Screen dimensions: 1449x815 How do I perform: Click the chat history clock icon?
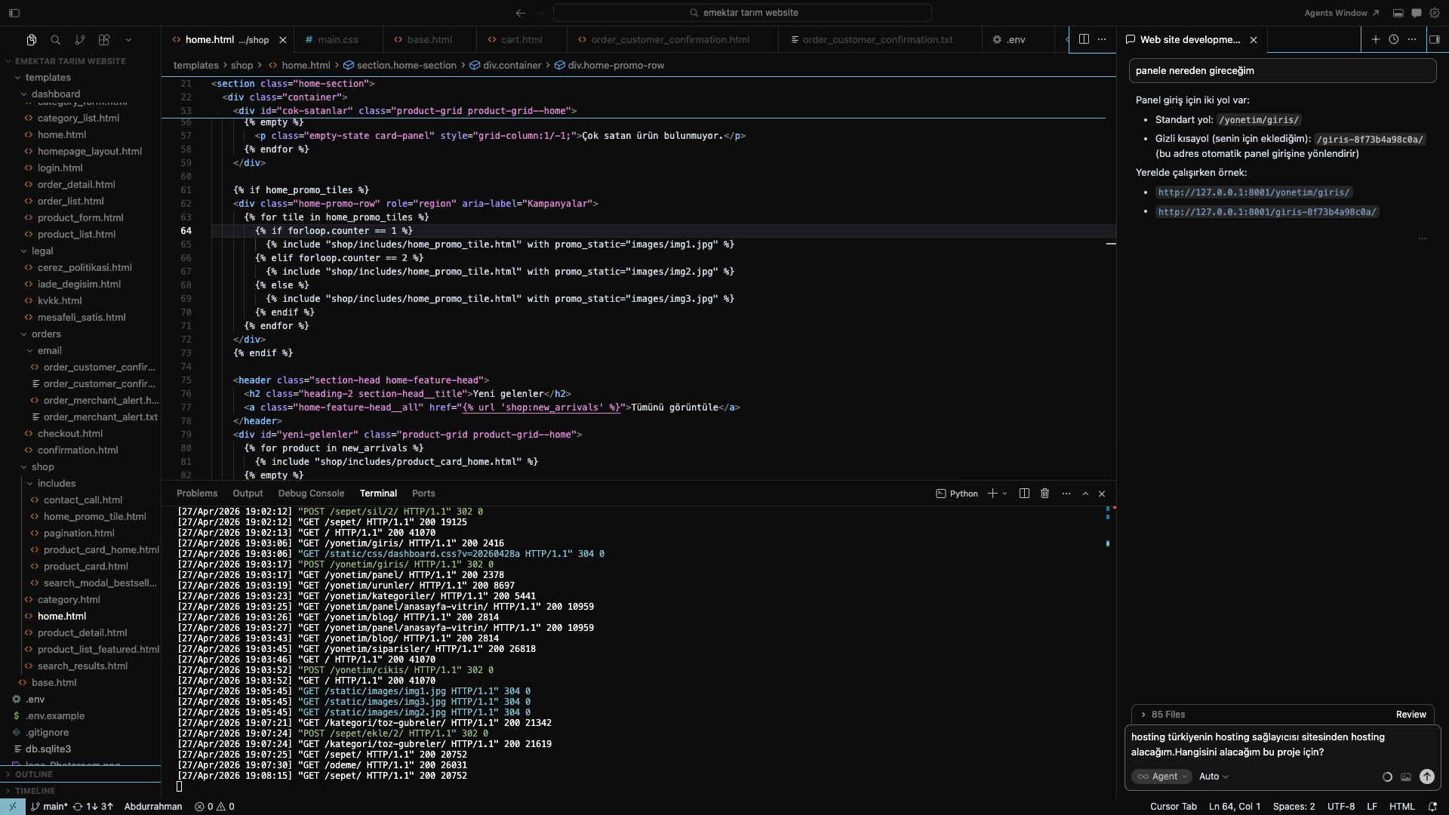[x=1394, y=40]
